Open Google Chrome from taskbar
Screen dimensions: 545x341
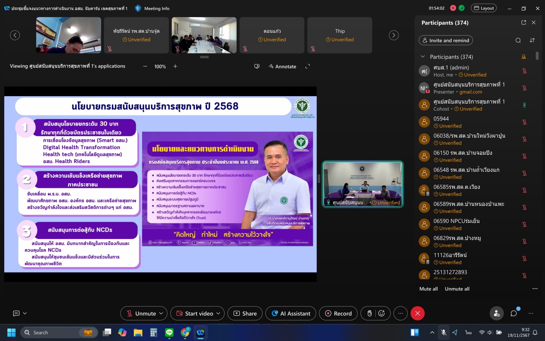(x=185, y=332)
